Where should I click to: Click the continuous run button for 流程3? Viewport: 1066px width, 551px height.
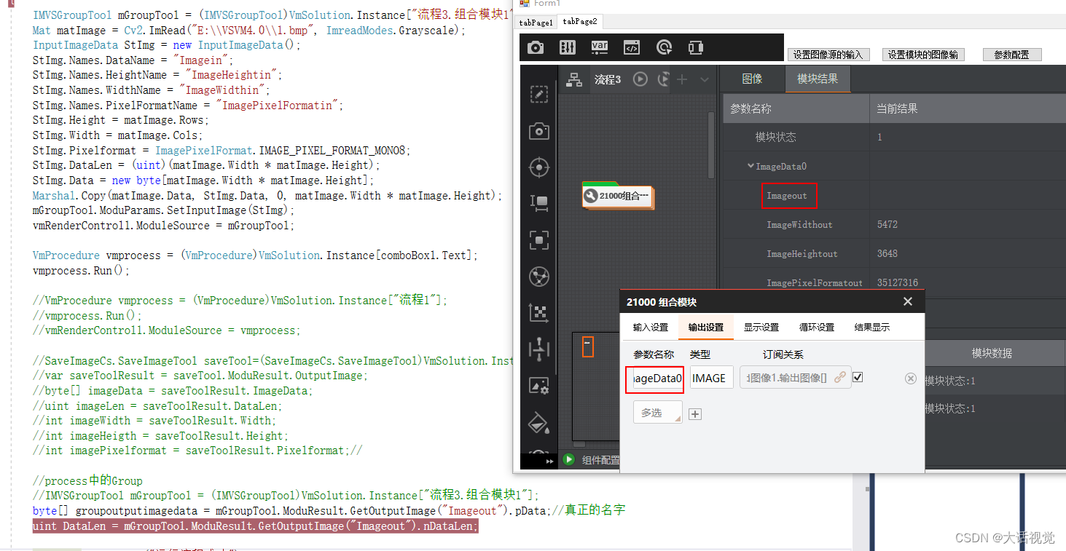(663, 79)
